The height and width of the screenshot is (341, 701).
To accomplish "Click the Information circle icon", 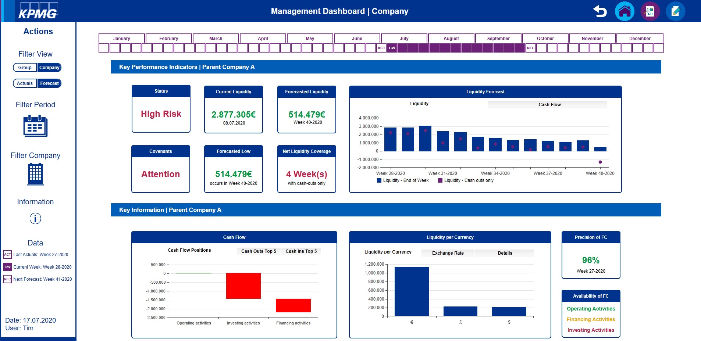I will point(35,219).
